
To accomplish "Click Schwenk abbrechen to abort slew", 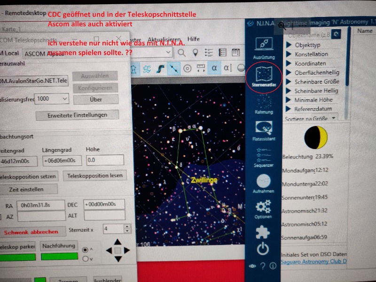I will pyautogui.click(x=32, y=232).
